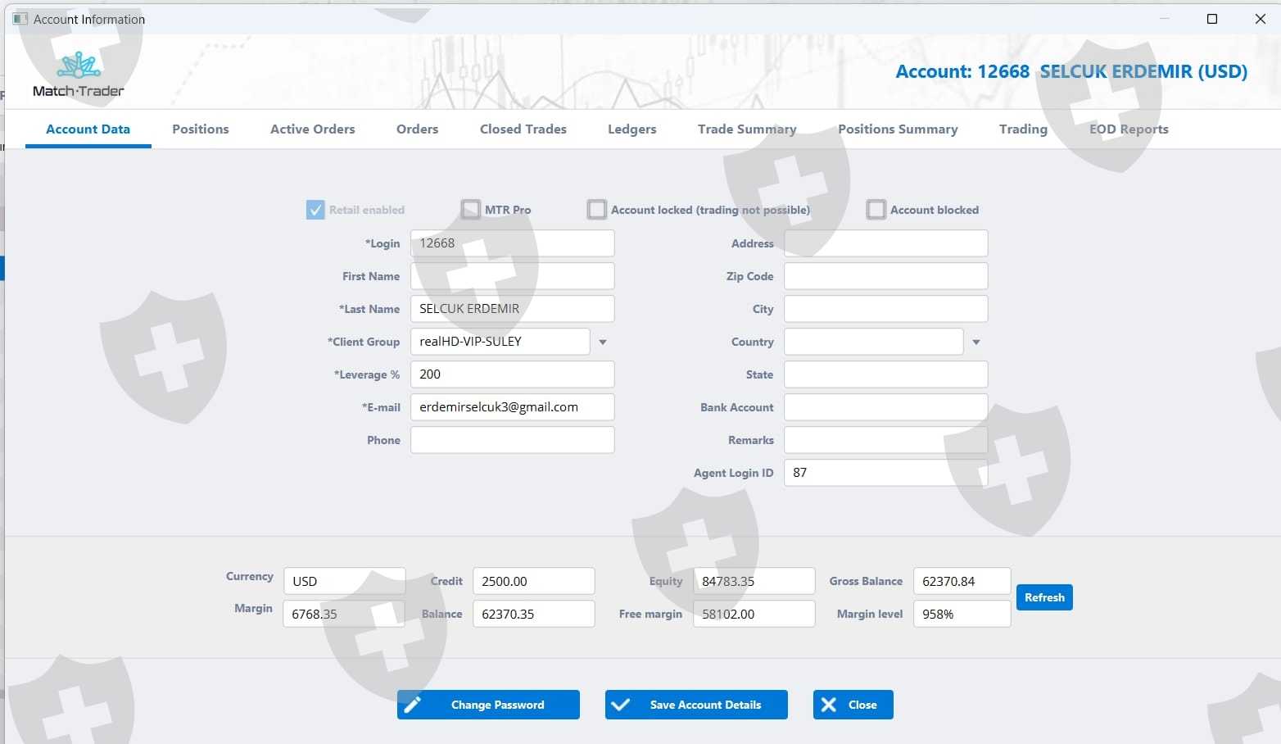Maximize the Account Information window
Image resolution: width=1281 pixels, height=744 pixels.
point(1212,19)
